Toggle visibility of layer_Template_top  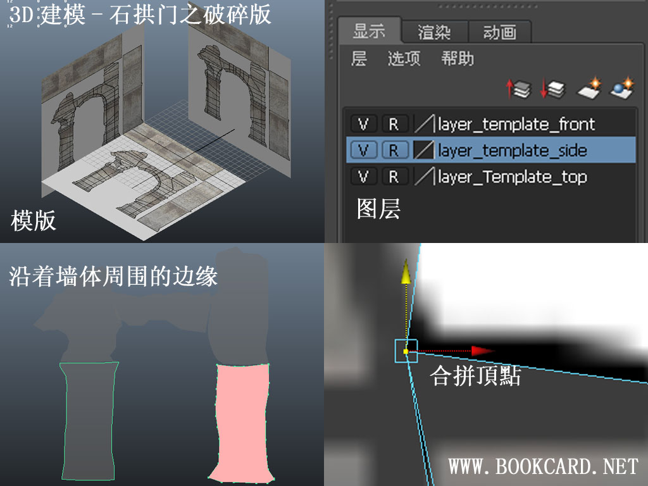[364, 177]
